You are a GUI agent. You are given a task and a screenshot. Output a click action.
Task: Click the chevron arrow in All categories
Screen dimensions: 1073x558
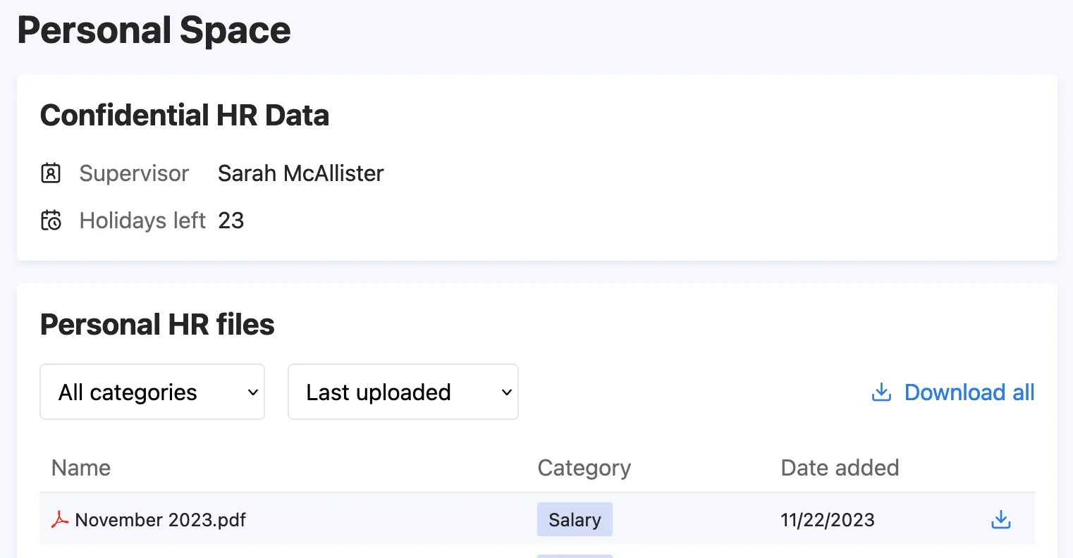pos(253,392)
